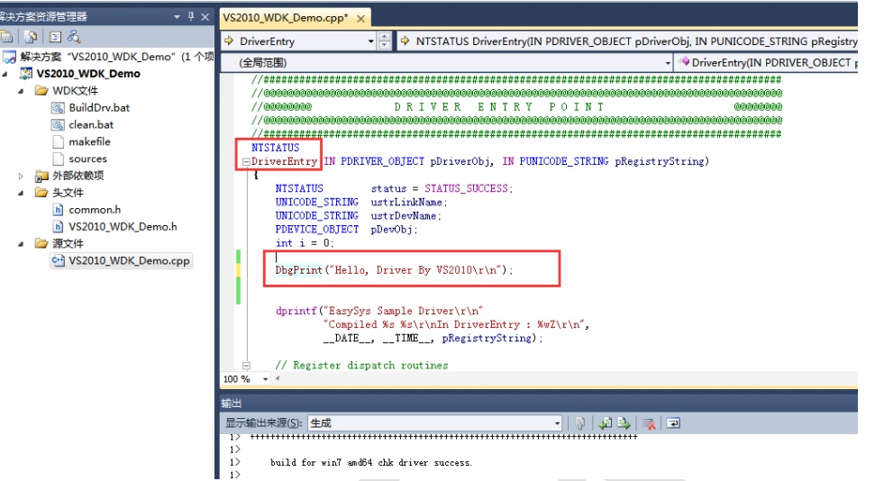Click Go to Next Message icon
The width and height of the screenshot is (875, 481).
(x=624, y=423)
